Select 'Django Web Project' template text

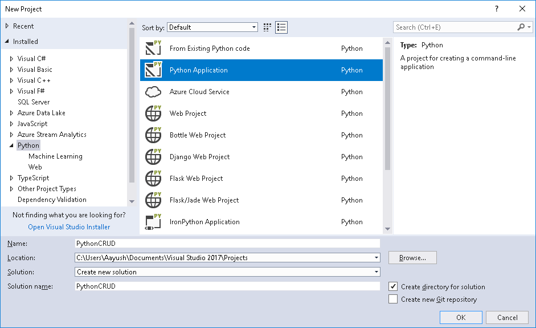pos(199,157)
